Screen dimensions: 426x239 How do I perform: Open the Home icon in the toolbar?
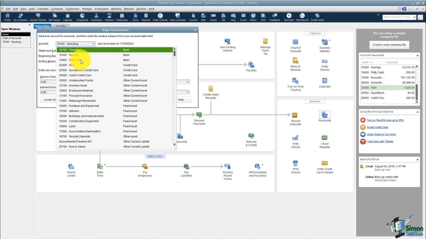(x=7, y=17)
